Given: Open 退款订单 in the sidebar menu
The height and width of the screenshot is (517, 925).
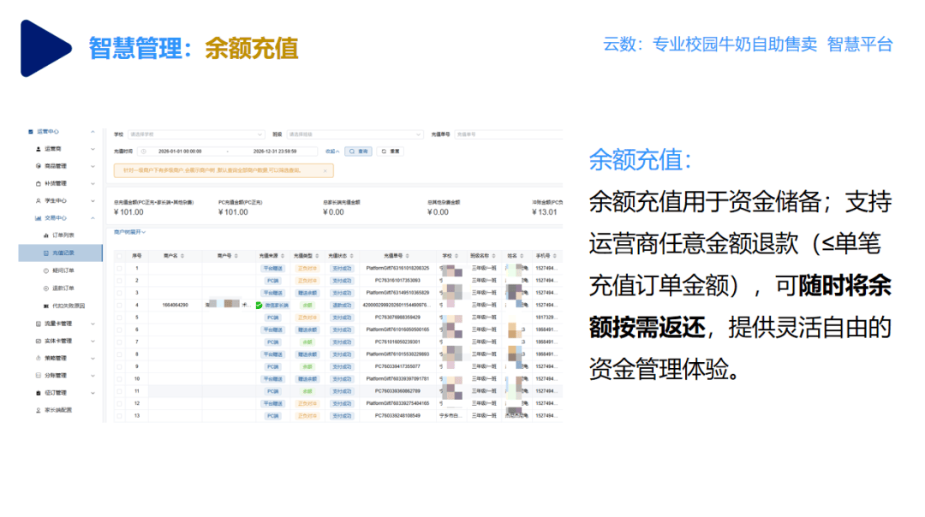Looking at the screenshot, I should click(x=63, y=288).
